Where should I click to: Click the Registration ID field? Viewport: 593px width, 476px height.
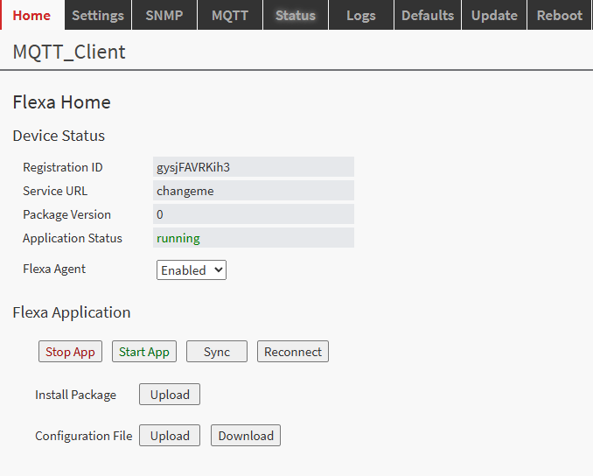coord(254,167)
